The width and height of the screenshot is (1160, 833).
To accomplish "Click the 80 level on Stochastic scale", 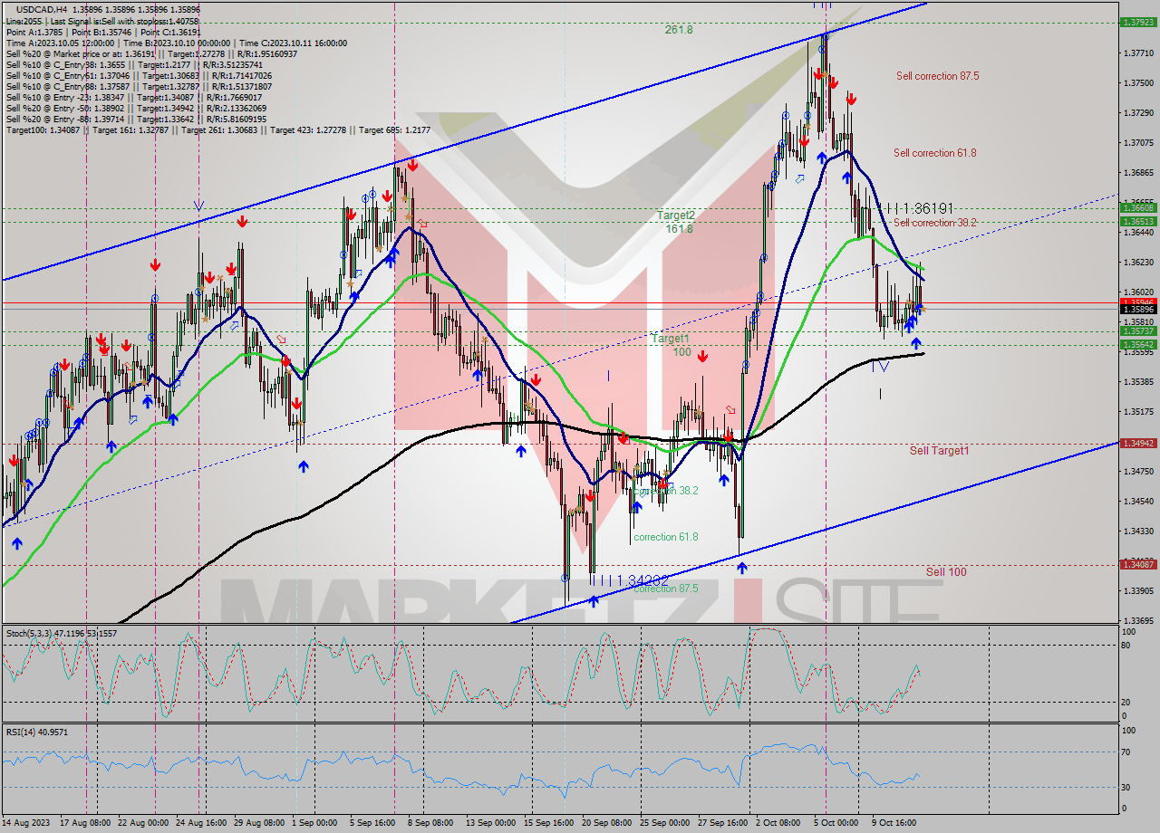I will [1126, 646].
